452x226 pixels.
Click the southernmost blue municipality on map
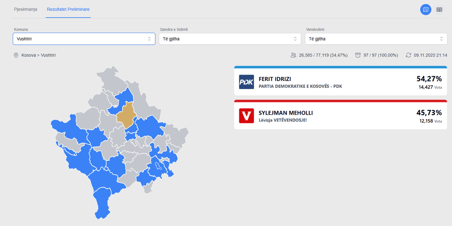[102, 203]
